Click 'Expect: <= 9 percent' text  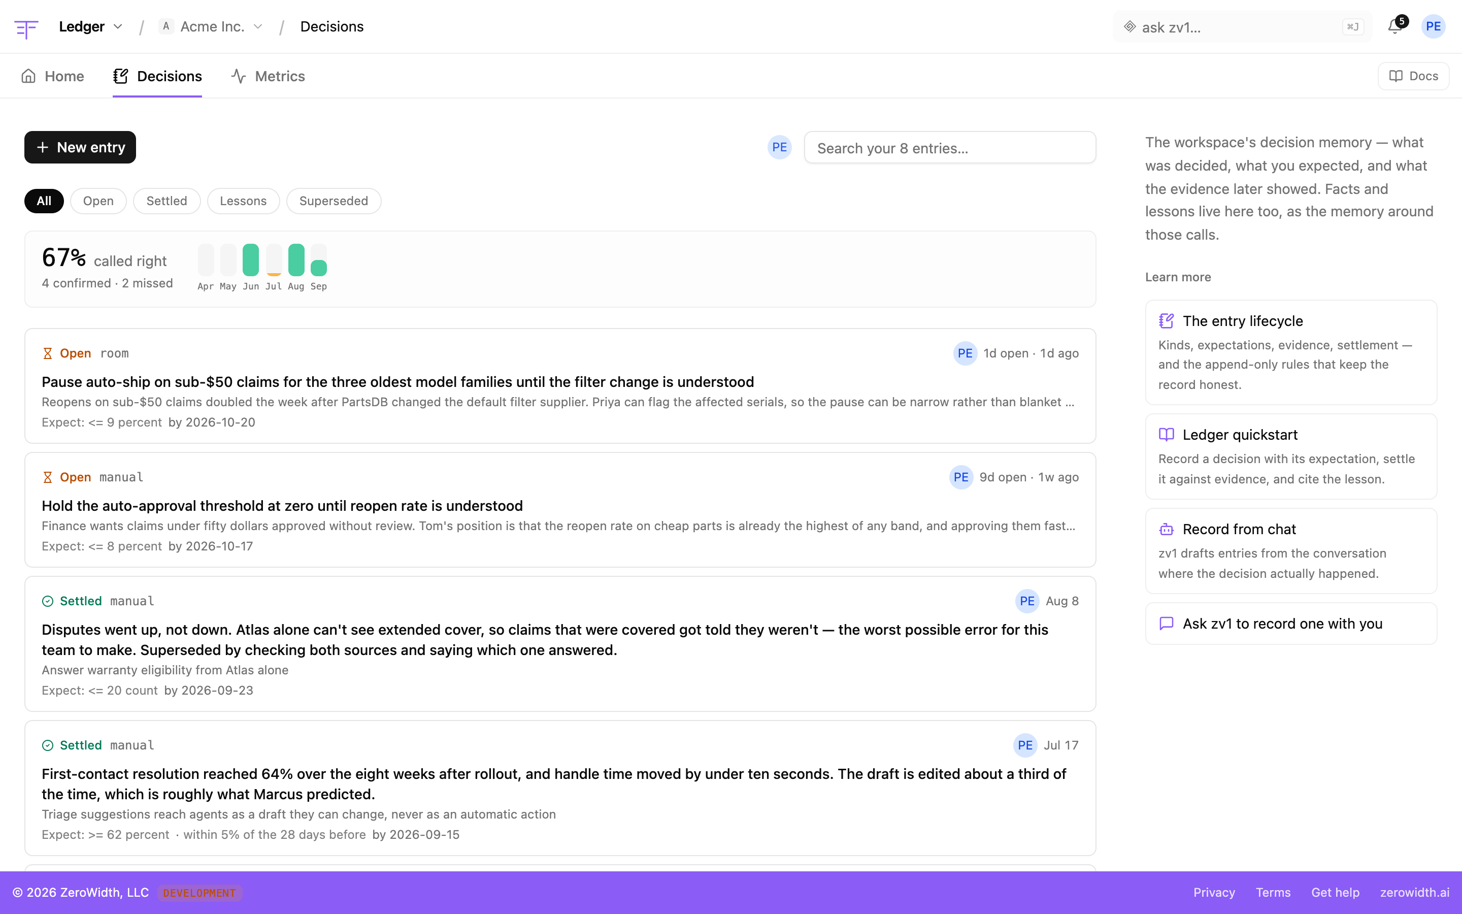pos(102,422)
